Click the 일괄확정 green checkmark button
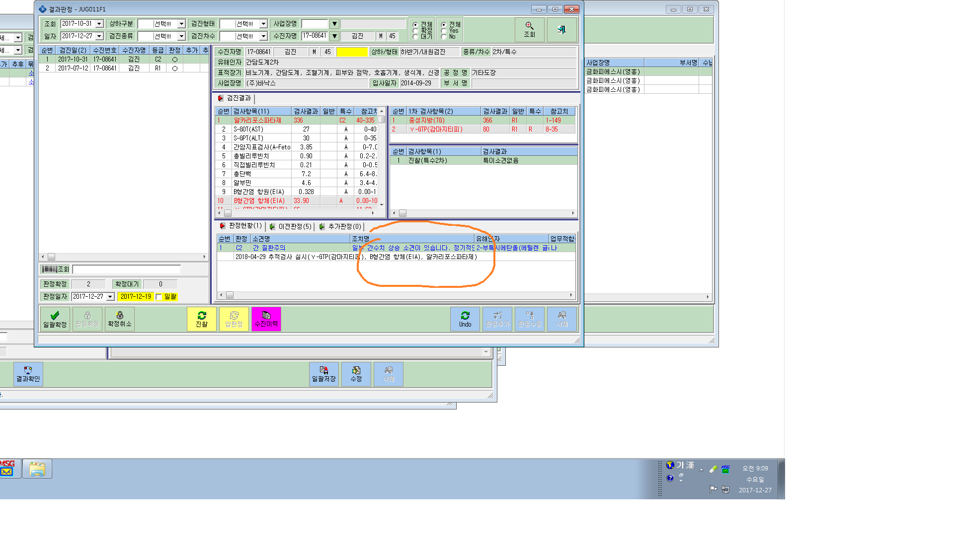Screen dimensions: 954x536 tap(55, 319)
